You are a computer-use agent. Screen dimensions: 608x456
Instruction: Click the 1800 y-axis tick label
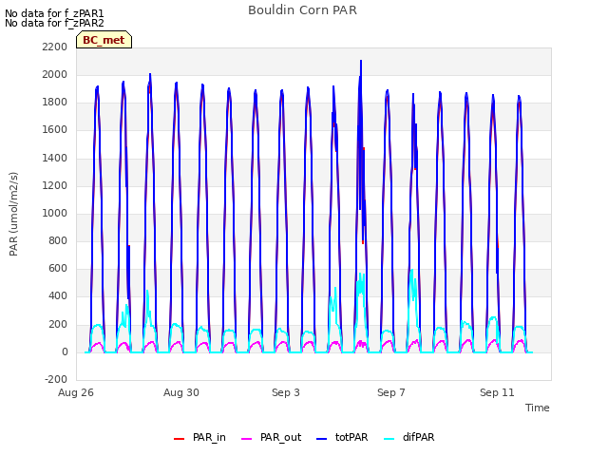(x=55, y=103)
